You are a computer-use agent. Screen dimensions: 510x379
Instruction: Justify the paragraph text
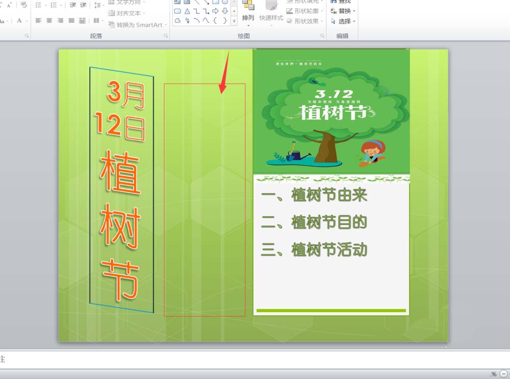pos(71,20)
